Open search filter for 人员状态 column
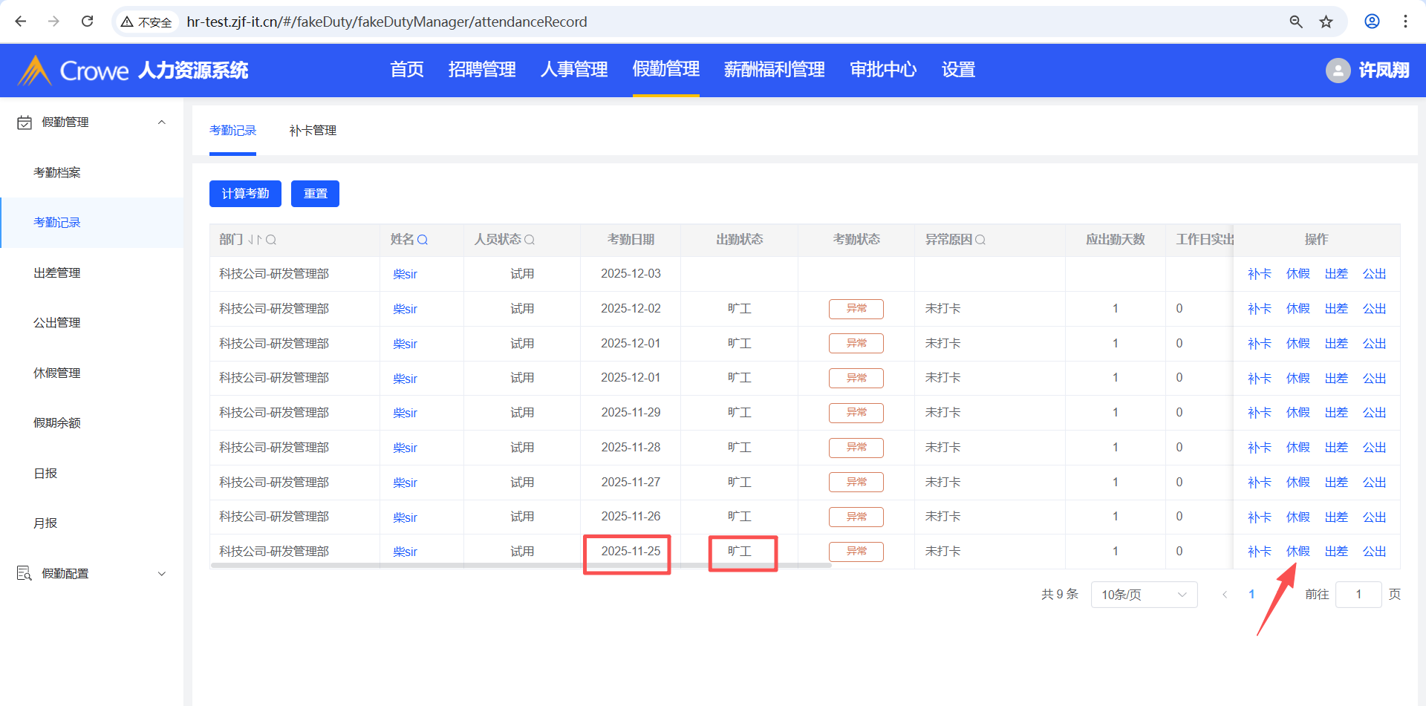The height and width of the screenshot is (706, 1426). pyautogui.click(x=530, y=240)
